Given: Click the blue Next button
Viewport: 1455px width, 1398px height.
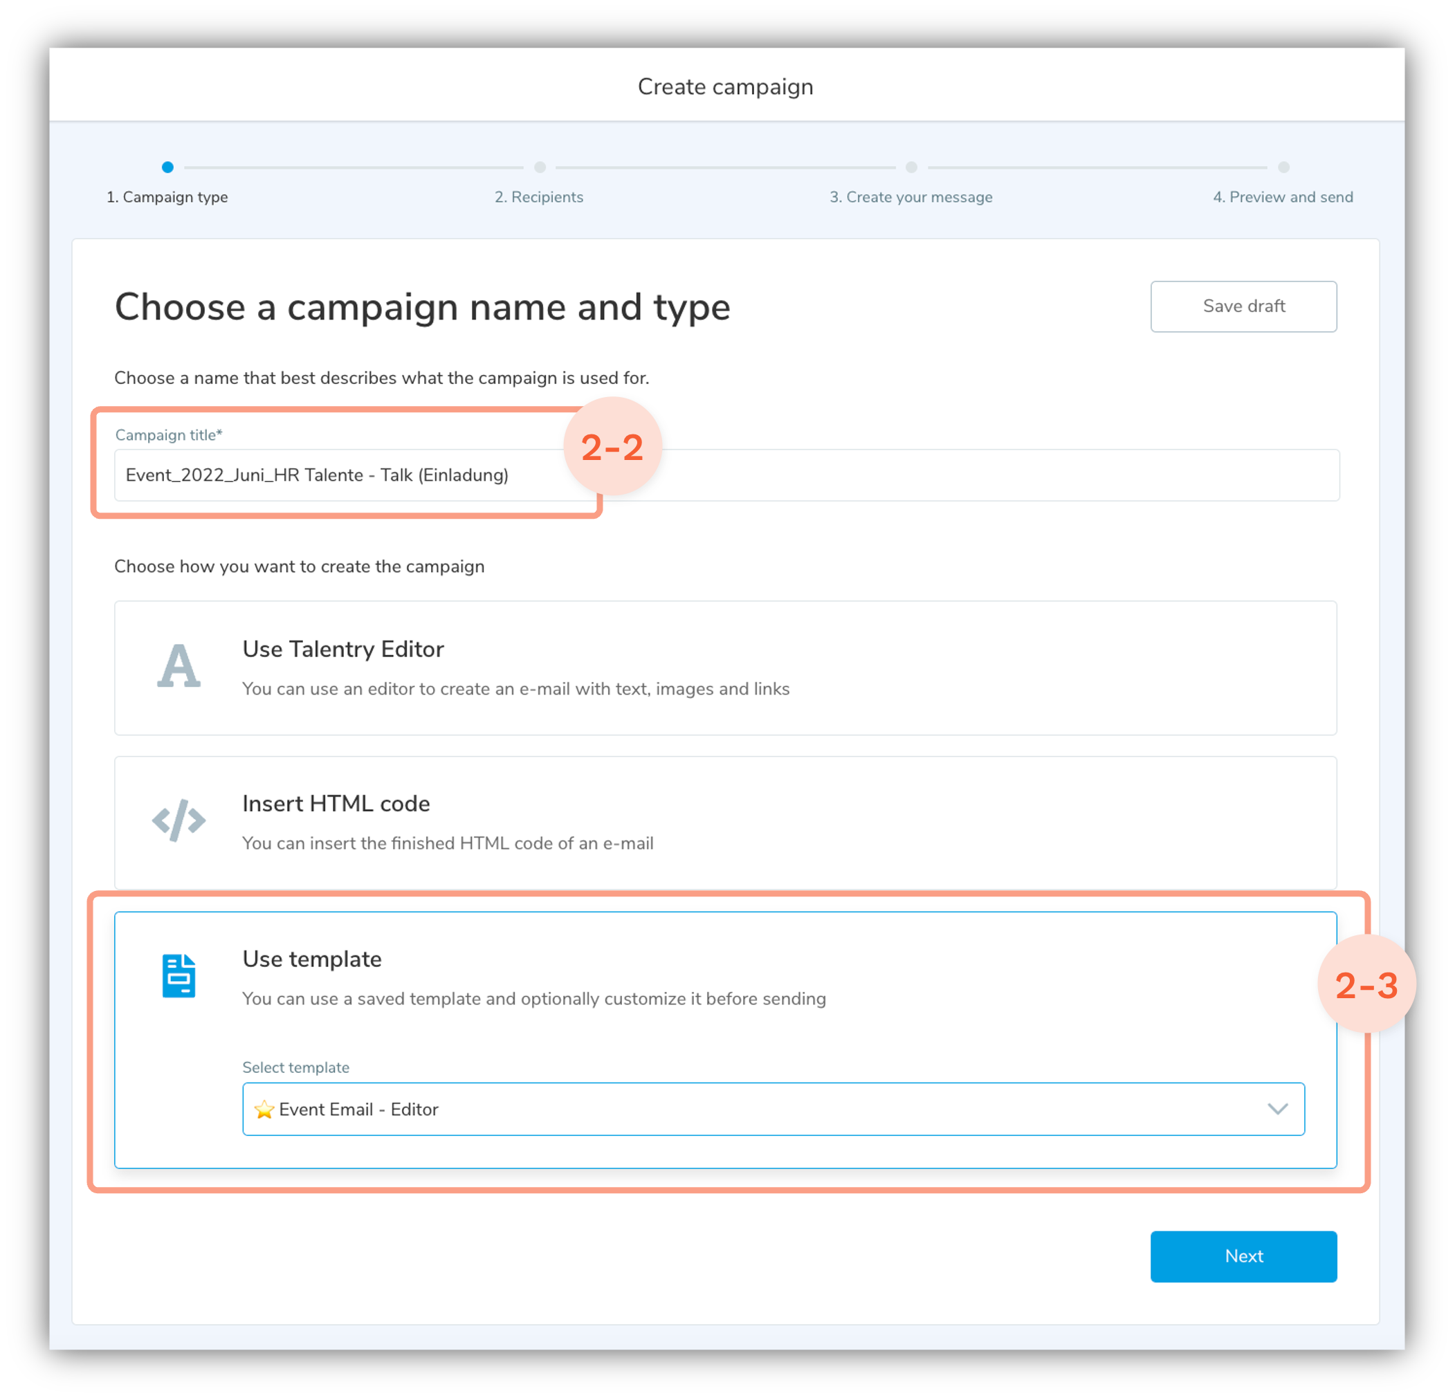Looking at the screenshot, I should click(1243, 1256).
